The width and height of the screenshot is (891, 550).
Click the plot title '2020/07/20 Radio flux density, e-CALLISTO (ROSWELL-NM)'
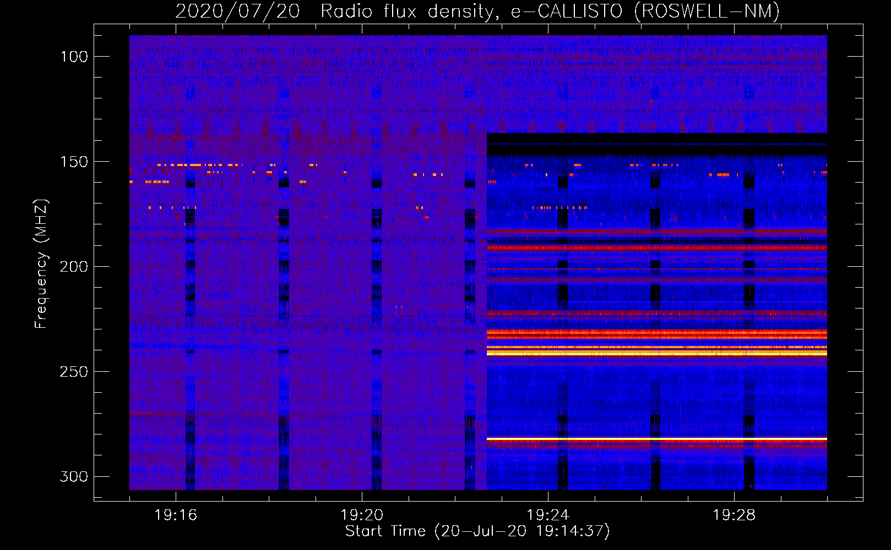pos(477,11)
